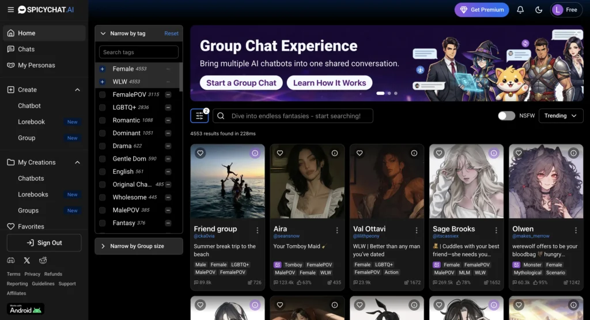Favorite the Aira card
The height and width of the screenshot is (320, 590).
coord(280,153)
